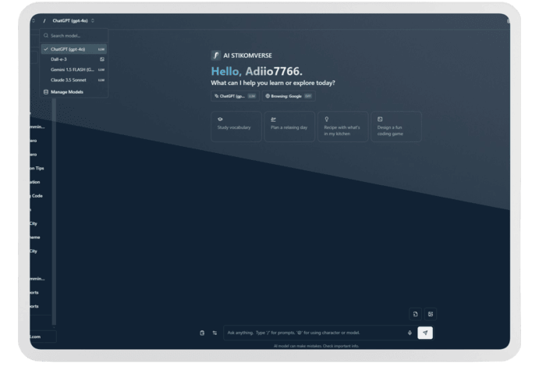Viewport: 539px width, 367px height.
Task: Select ChatGPT (gpt-4o) from the model list
Action: coord(74,49)
